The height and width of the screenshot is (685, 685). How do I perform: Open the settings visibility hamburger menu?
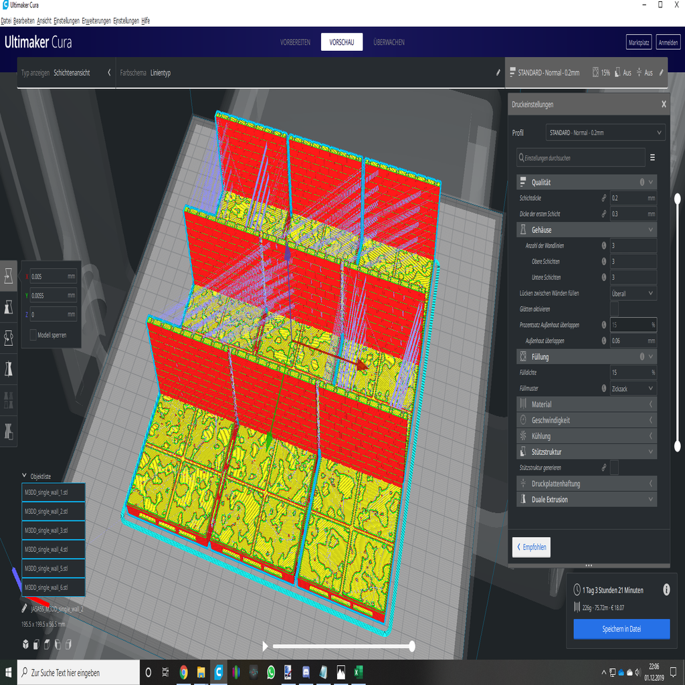(652, 158)
